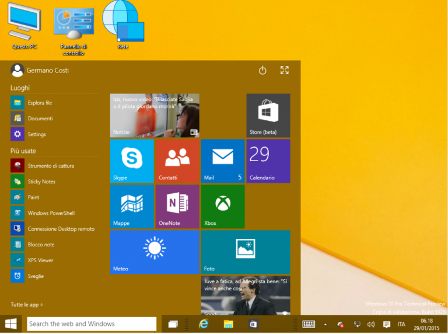Screen dimensions: 448x334
Task: Show hidden system tray icons
Action: coord(325,325)
